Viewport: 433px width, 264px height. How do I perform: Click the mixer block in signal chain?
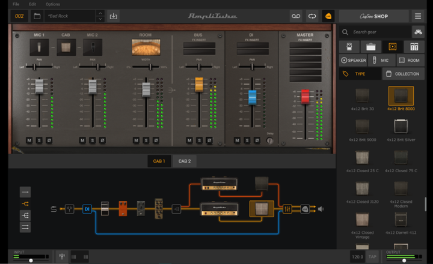(x=287, y=209)
